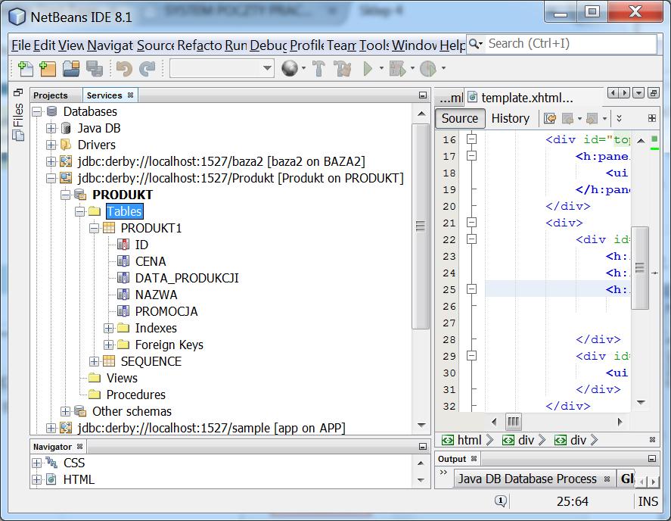The width and height of the screenshot is (671, 521).
Task: Click the Undo toolbar icon
Action: point(124,69)
